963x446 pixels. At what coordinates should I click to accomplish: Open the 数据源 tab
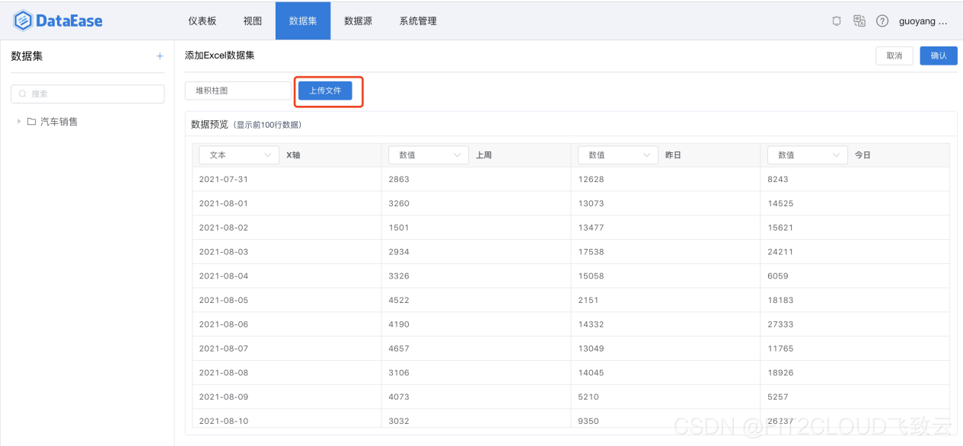click(358, 21)
